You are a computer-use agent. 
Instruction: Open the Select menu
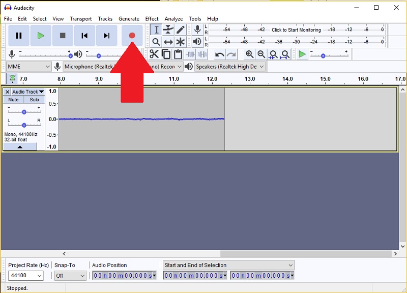point(40,19)
